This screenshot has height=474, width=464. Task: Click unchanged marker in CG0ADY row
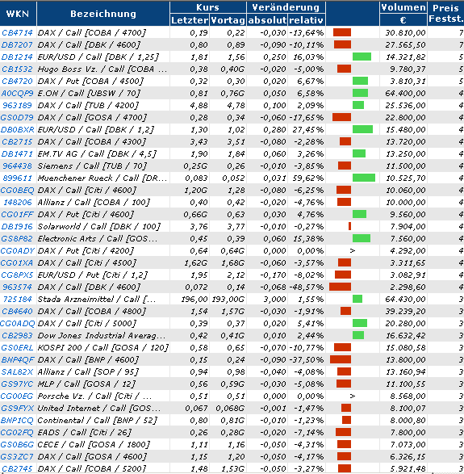click(352, 250)
